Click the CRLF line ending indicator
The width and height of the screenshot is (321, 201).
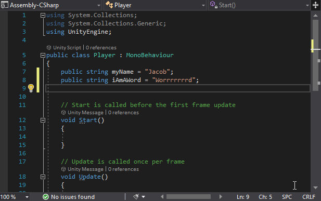(x=309, y=197)
